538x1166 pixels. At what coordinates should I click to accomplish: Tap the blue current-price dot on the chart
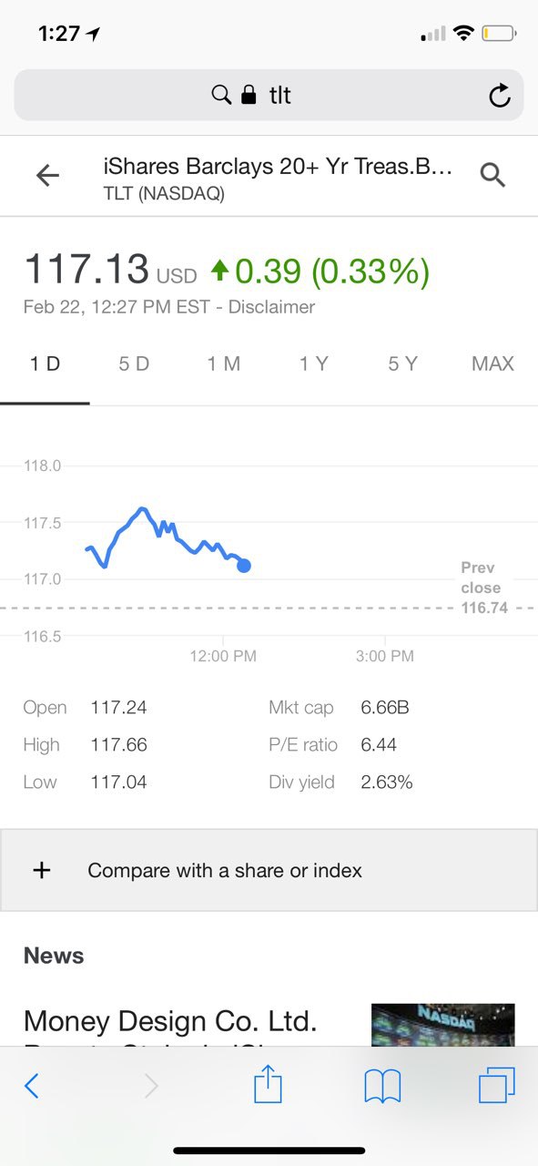click(243, 566)
